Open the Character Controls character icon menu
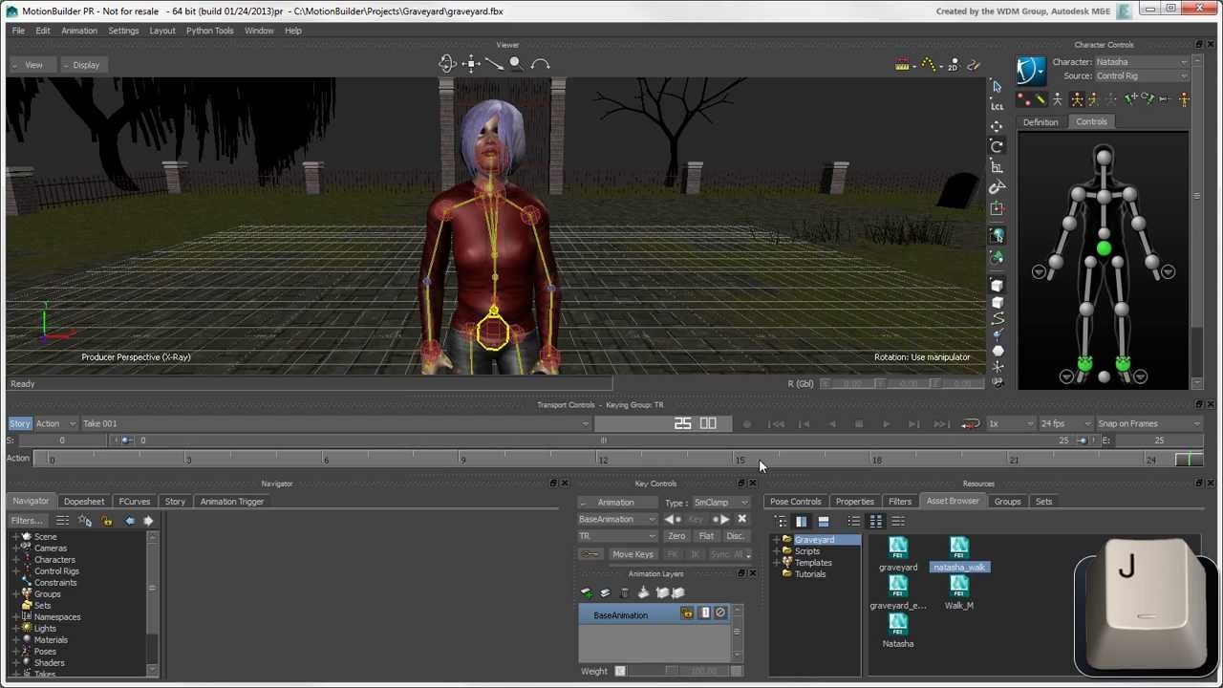 point(1030,69)
